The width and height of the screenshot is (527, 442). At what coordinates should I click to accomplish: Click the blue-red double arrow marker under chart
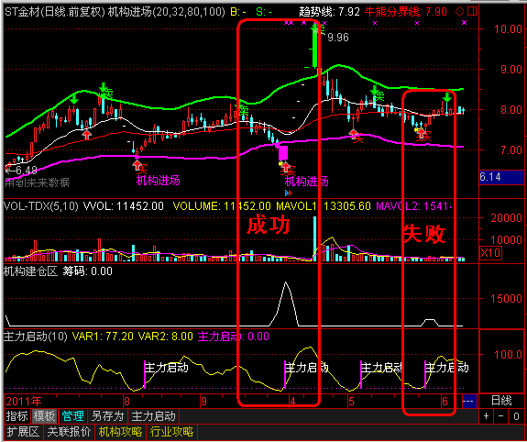tap(289, 193)
